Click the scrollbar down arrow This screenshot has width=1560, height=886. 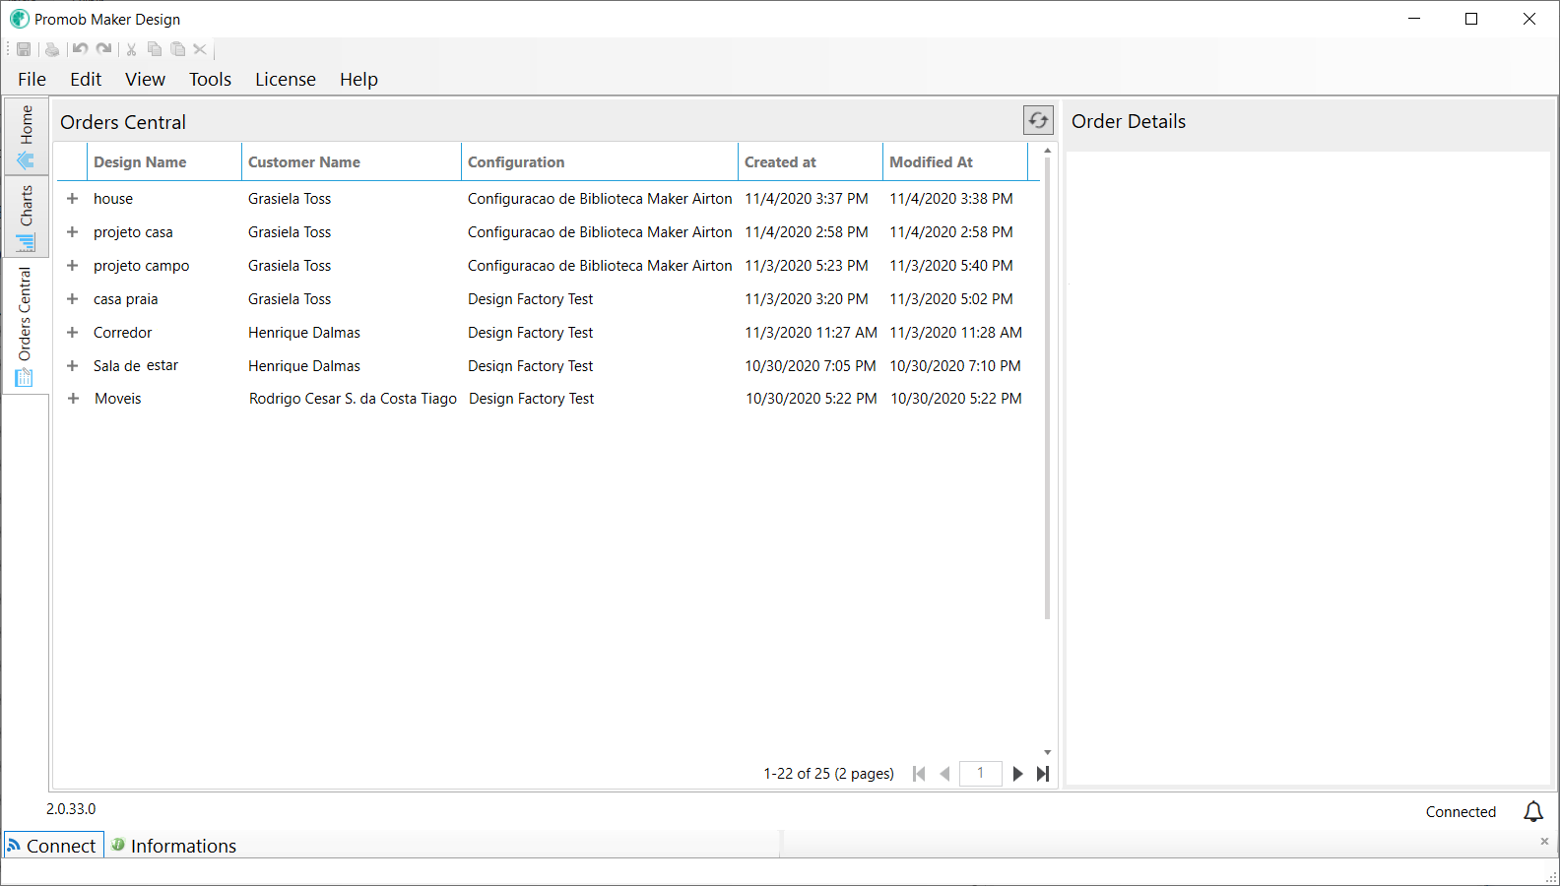coord(1047,752)
